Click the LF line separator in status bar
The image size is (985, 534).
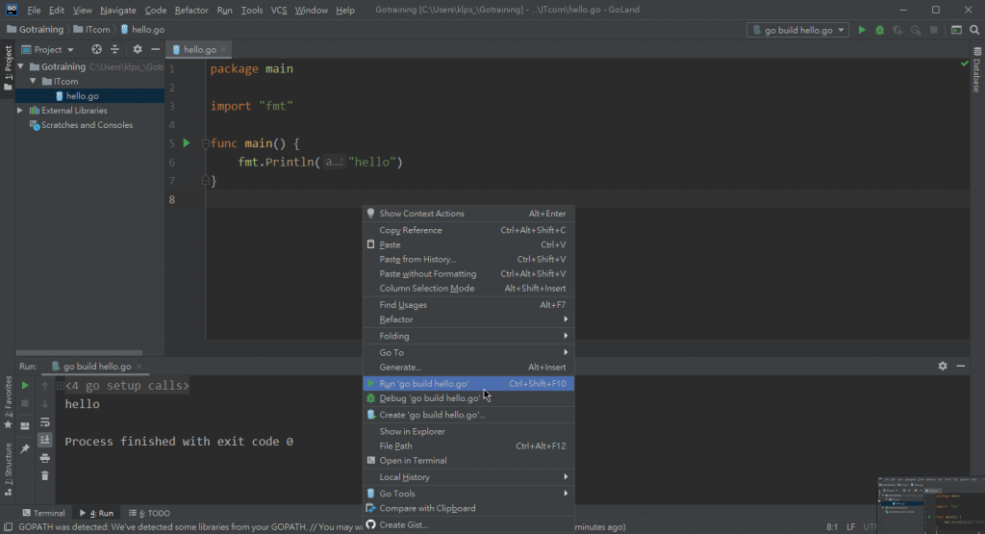click(x=850, y=527)
